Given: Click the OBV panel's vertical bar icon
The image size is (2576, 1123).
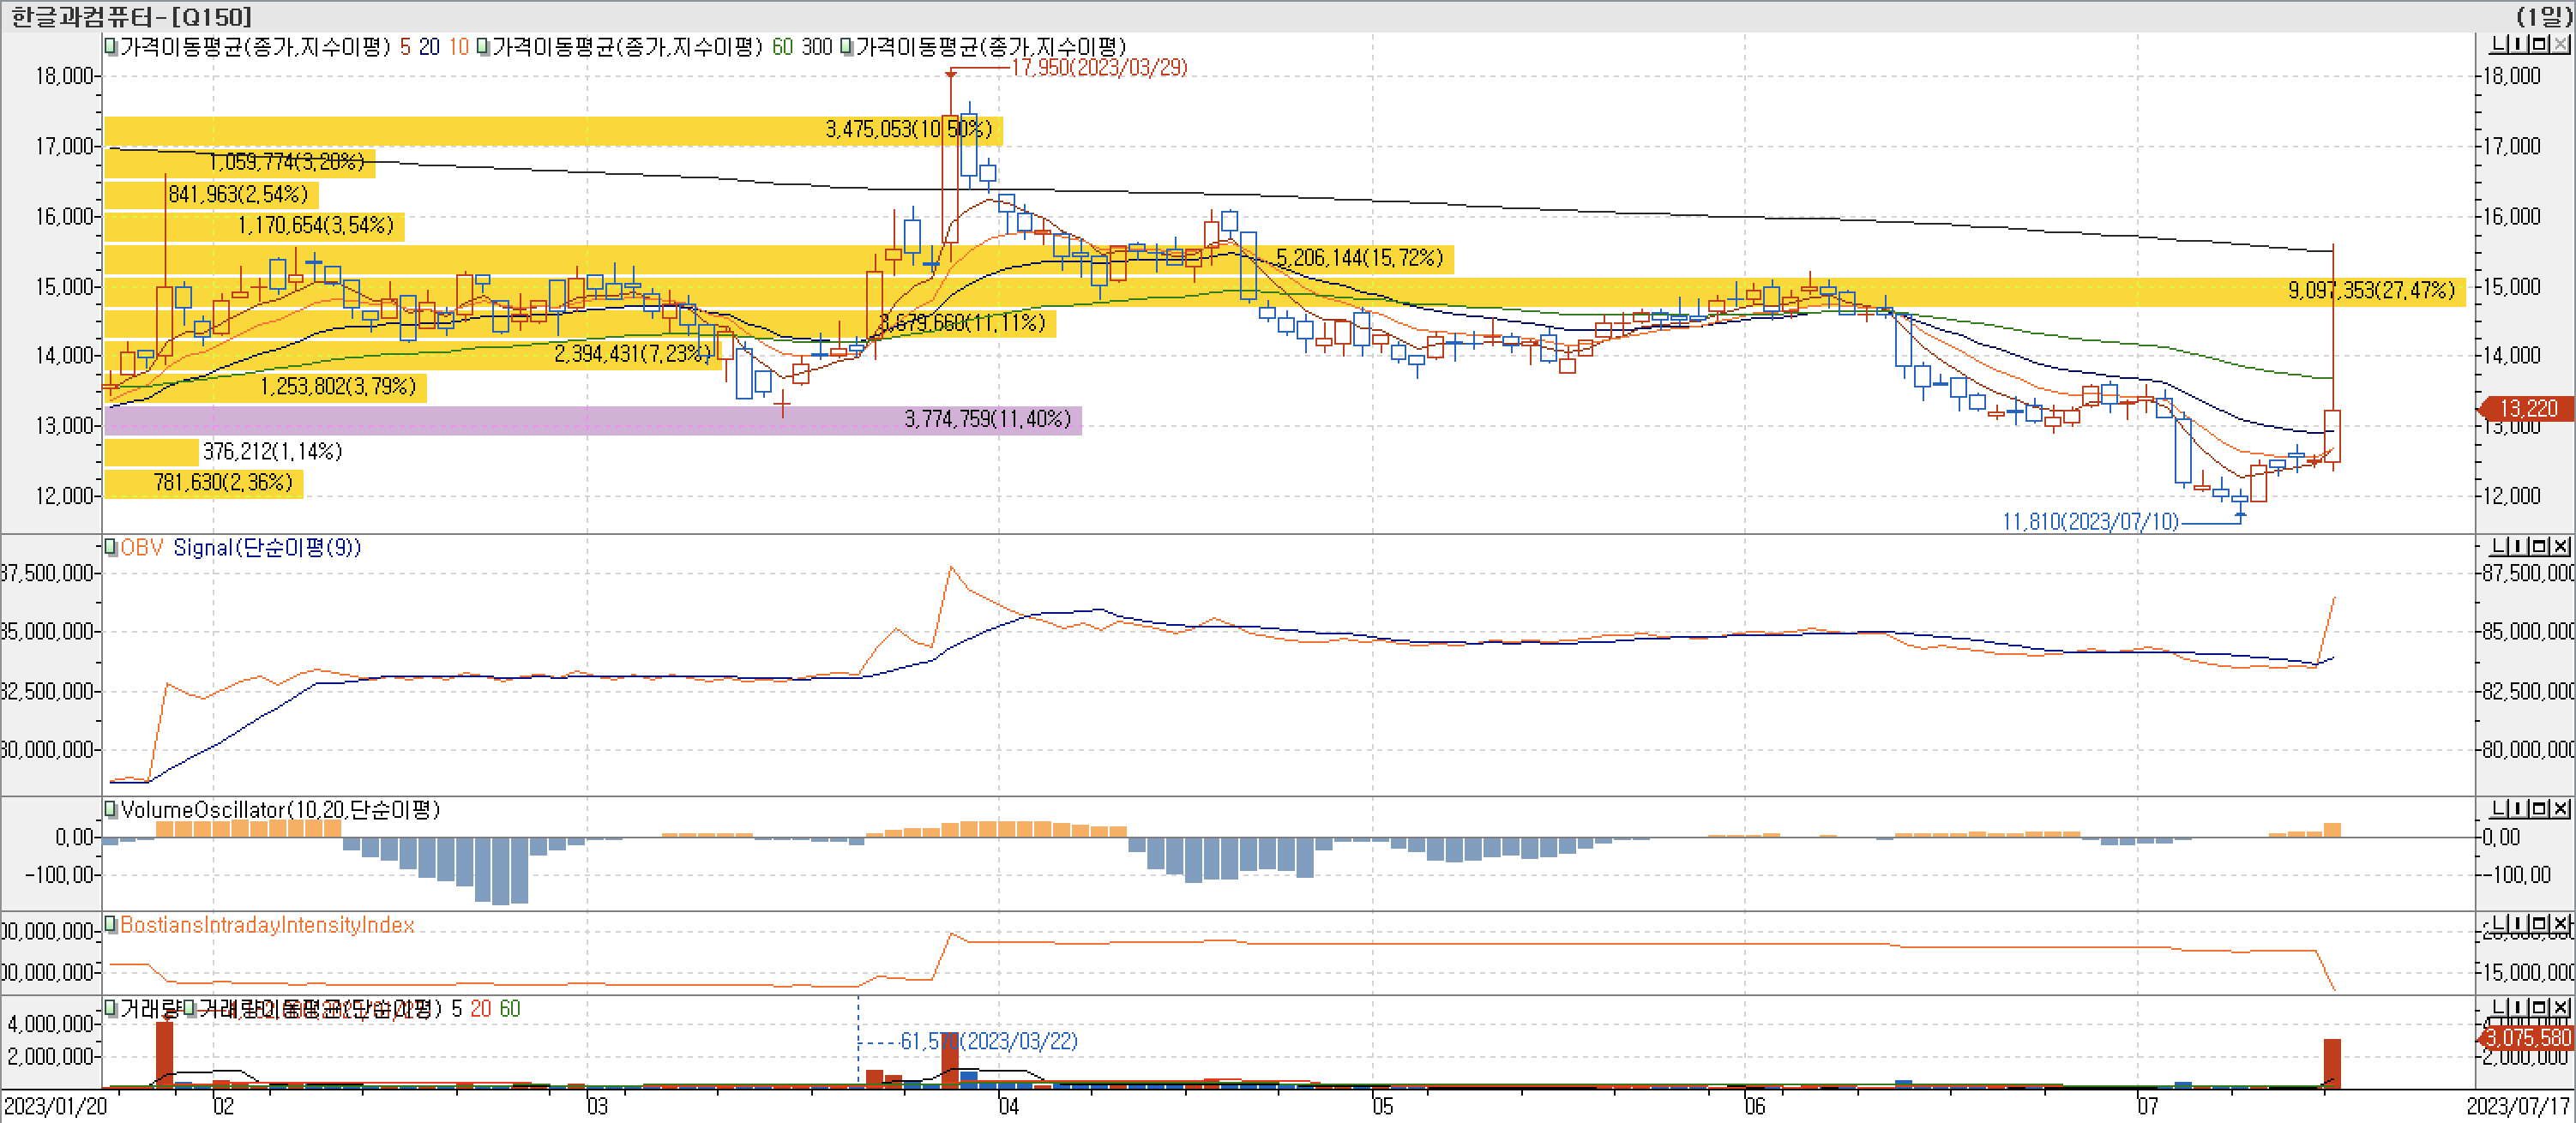Looking at the screenshot, I should click(x=2518, y=546).
